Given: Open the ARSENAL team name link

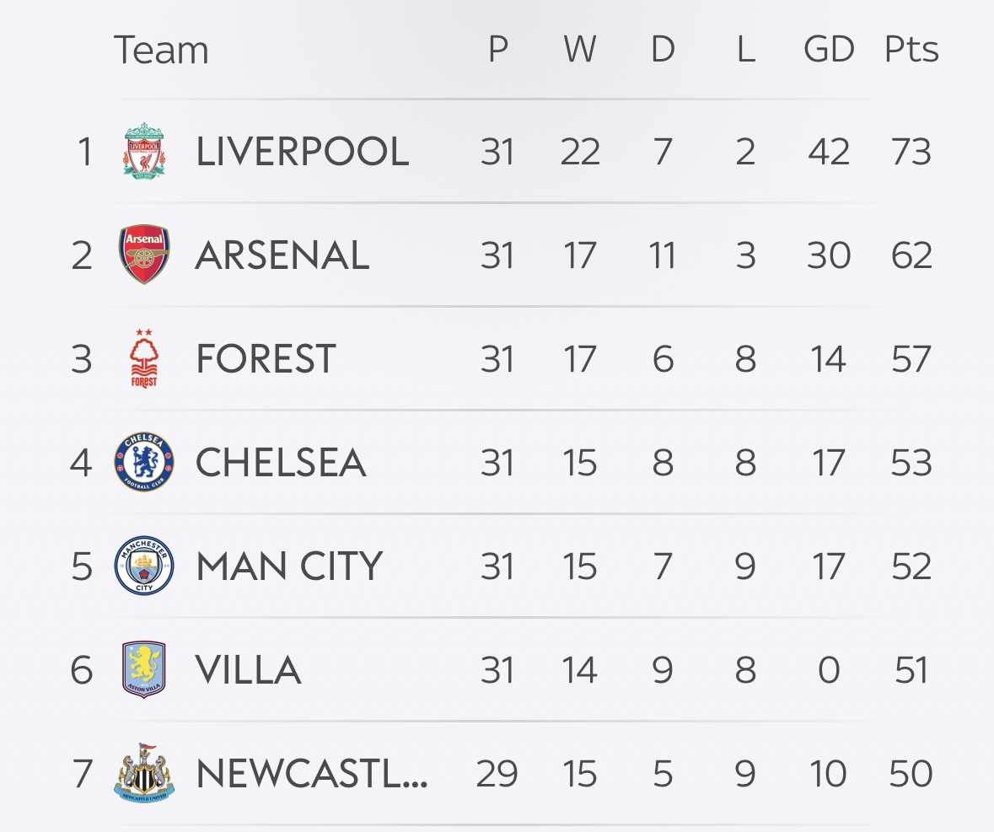Looking at the screenshot, I should pos(282,255).
